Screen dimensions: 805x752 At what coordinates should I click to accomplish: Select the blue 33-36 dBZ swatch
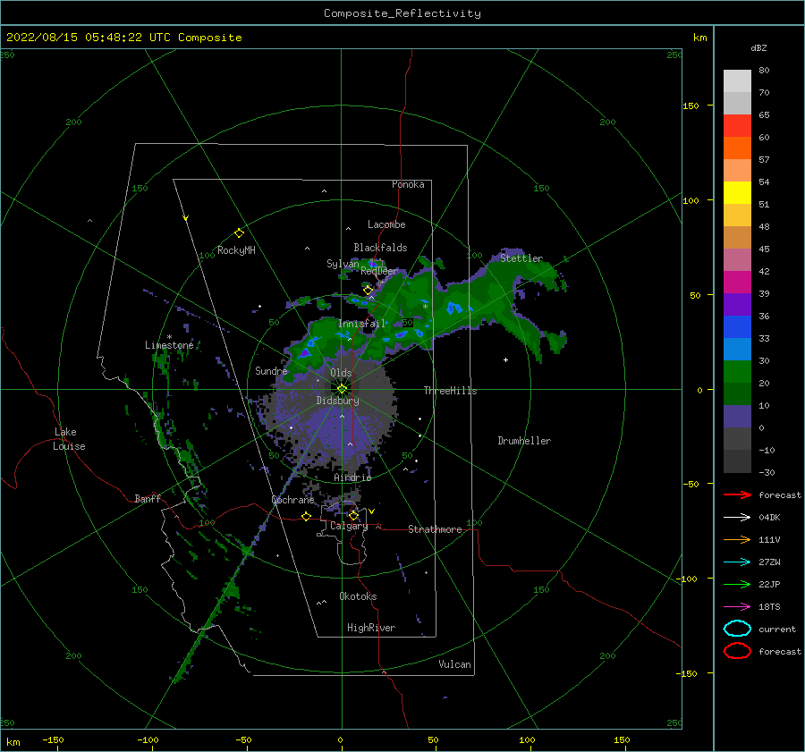737,326
